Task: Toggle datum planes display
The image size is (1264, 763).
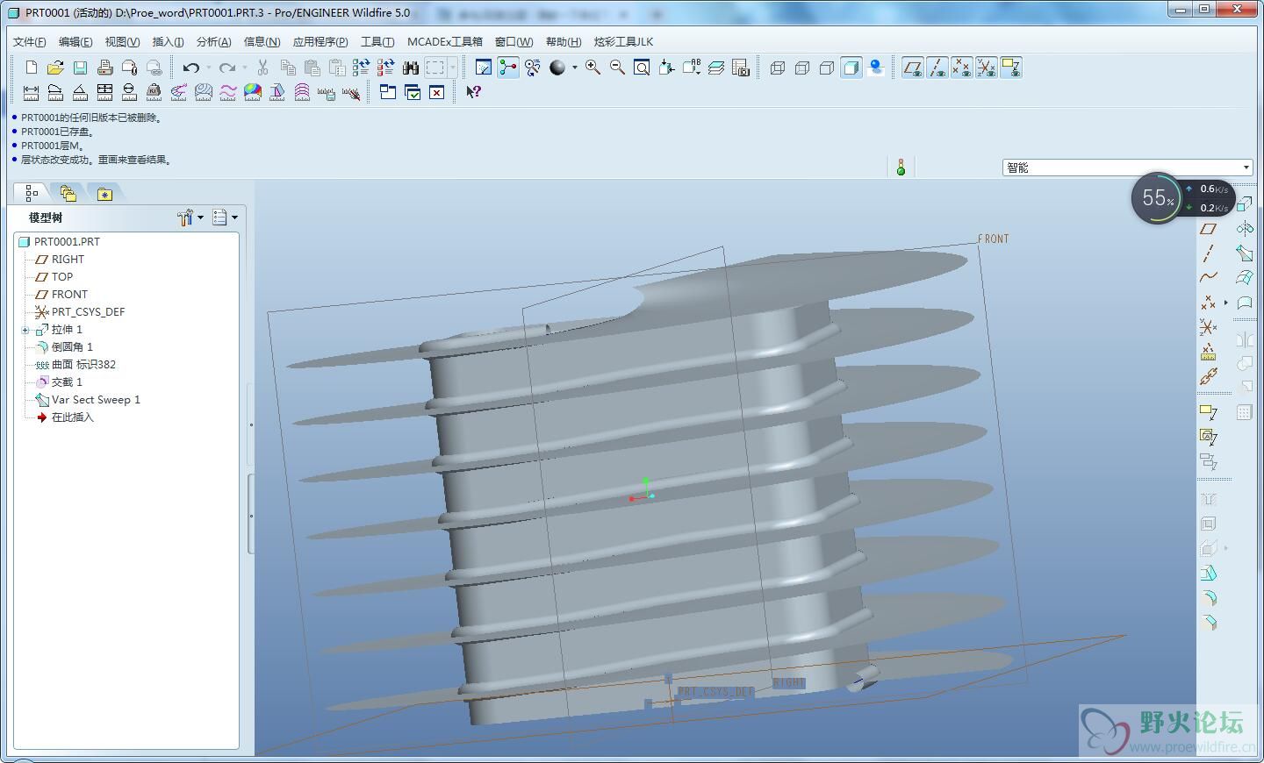Action: pos(913,68)
